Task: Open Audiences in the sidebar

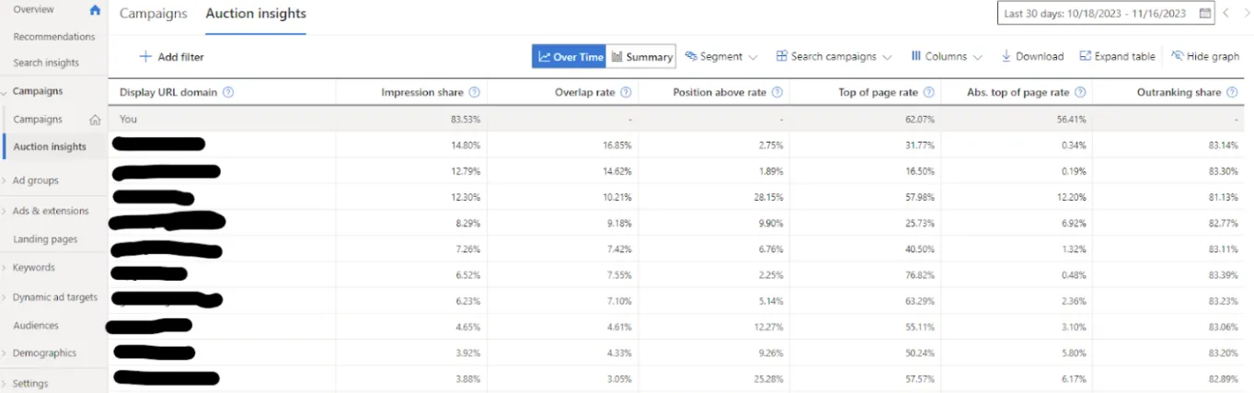Action: (36, 326)
